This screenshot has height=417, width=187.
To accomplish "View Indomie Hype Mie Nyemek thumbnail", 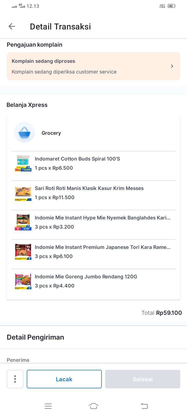I will pyautogui.click(x=23, y=222).
